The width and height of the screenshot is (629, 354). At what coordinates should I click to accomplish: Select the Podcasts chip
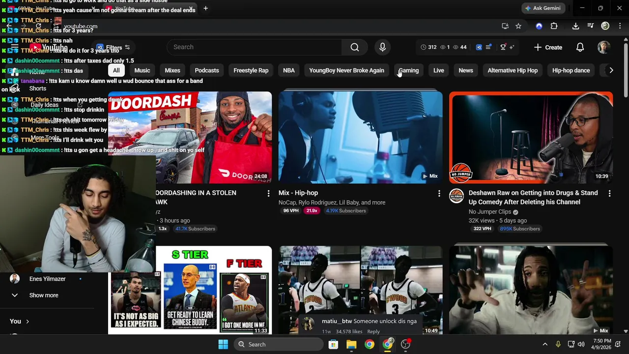tap(207, 70)
